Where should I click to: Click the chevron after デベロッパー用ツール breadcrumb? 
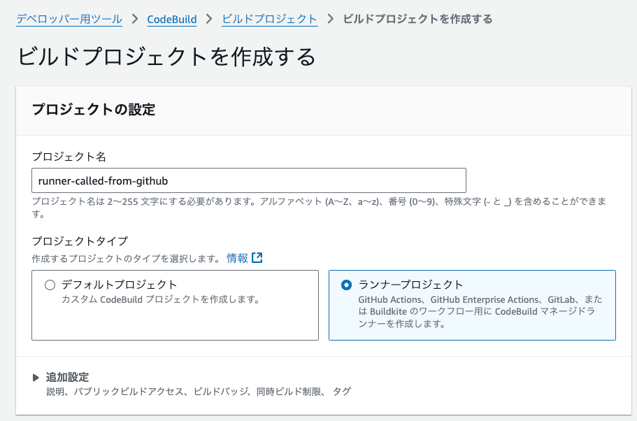click(135, 19)
